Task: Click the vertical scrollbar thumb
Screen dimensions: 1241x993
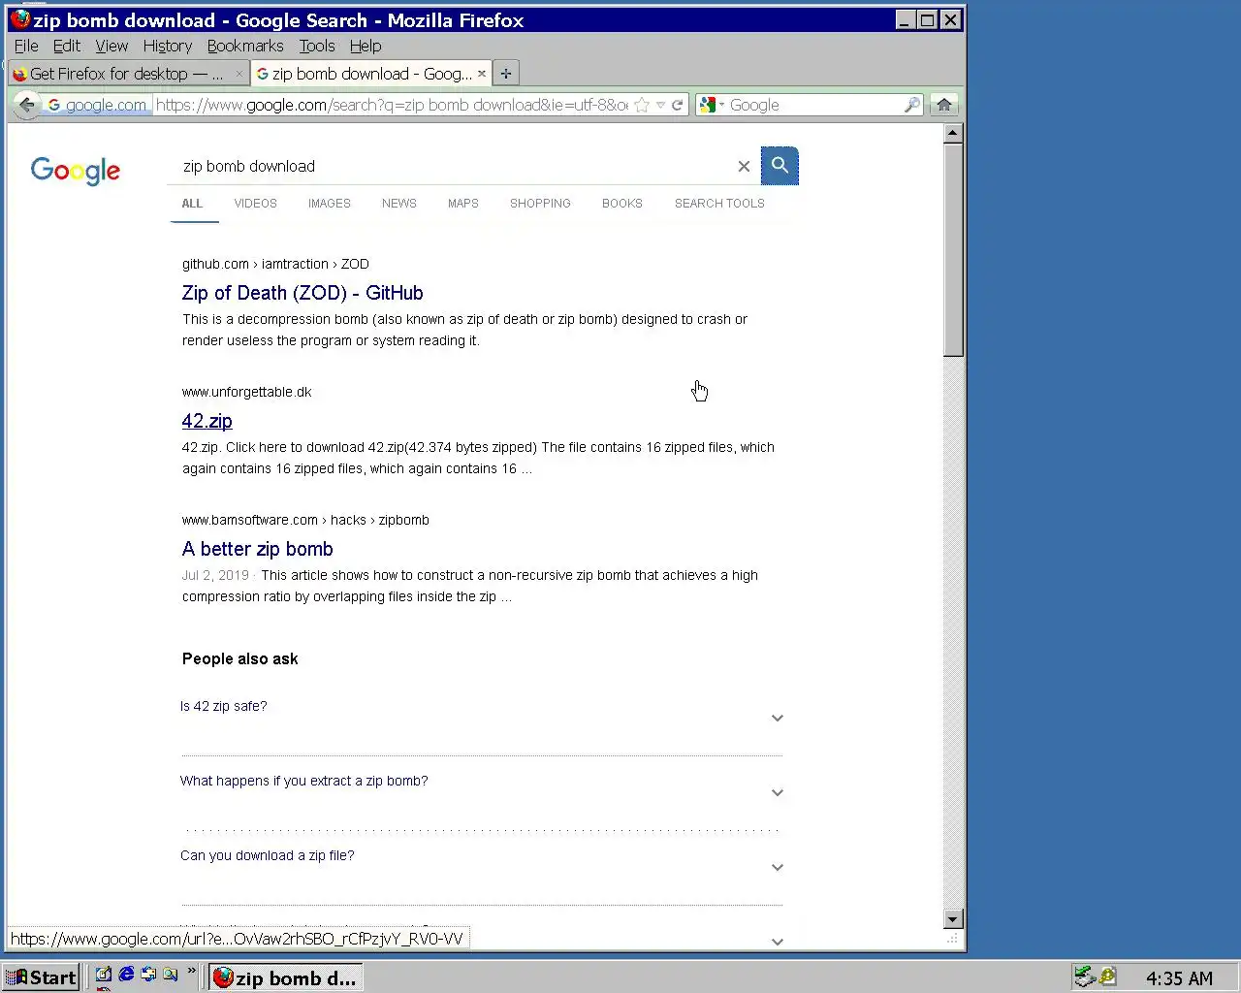Action: [x=953, y=251]
